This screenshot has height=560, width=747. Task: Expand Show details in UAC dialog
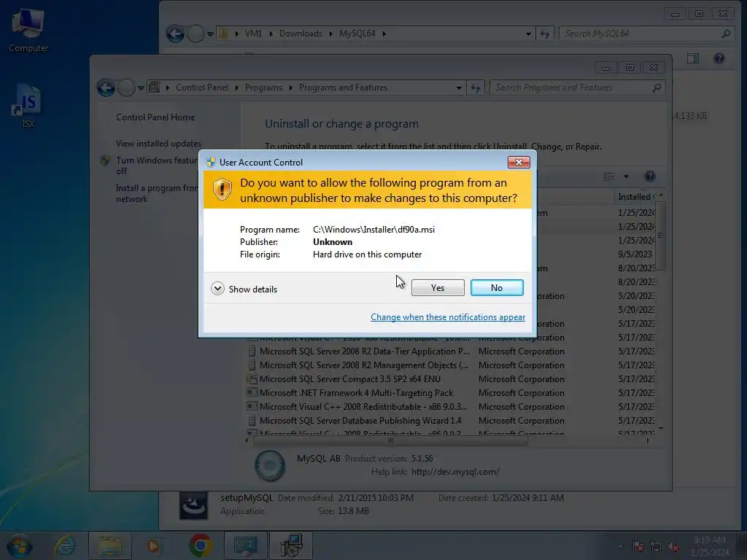pyautogui.click(x=244, y=289)
